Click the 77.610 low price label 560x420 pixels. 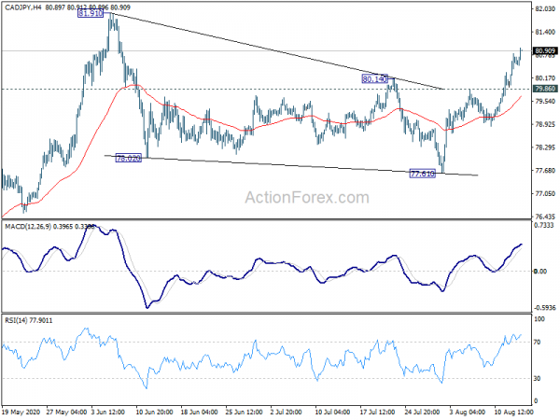[x=423, y=174]
